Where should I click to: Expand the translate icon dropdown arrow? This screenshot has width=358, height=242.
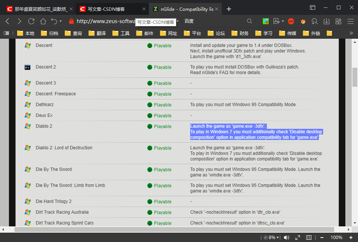(283, 21)
